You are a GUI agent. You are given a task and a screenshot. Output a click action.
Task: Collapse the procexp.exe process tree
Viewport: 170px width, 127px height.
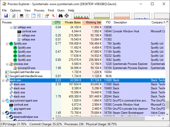pos(7,64)
